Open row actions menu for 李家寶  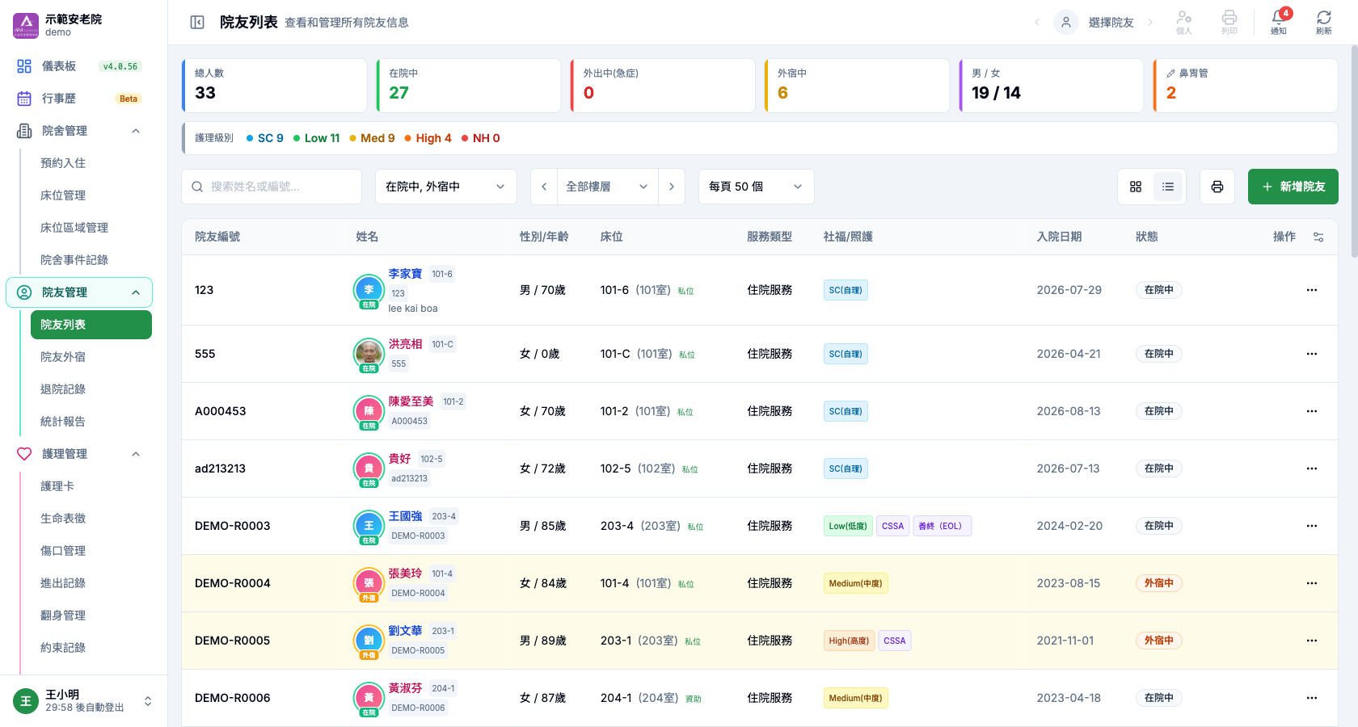1312,290
